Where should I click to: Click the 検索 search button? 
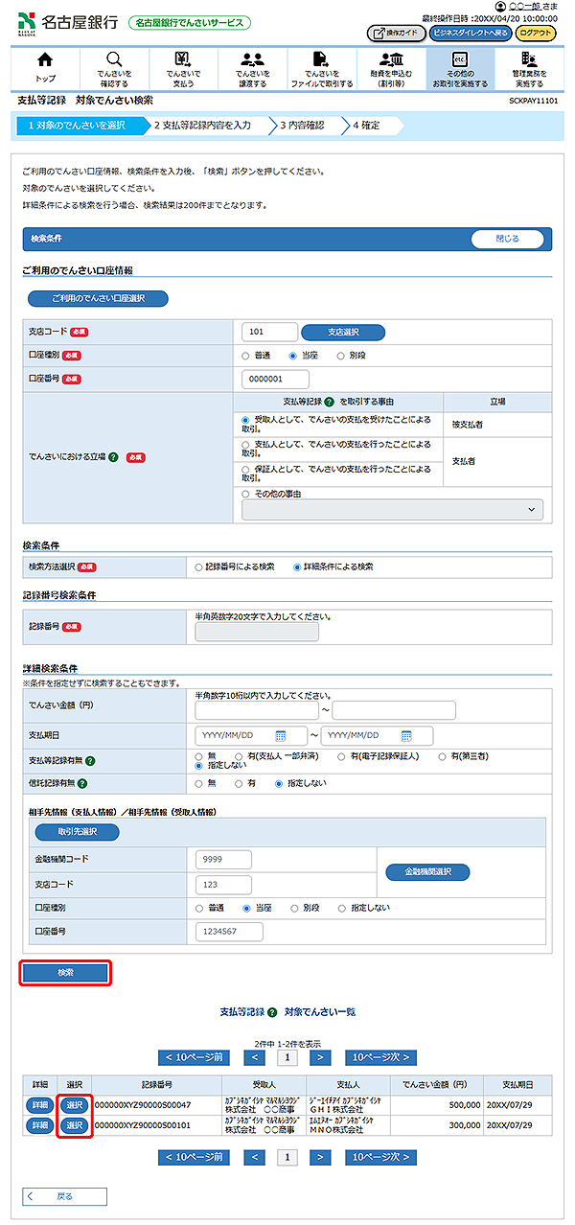[x=66, y=972]
